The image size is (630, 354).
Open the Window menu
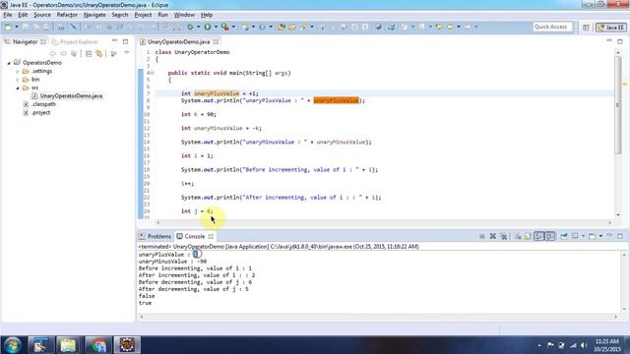(x=184, y=15)
